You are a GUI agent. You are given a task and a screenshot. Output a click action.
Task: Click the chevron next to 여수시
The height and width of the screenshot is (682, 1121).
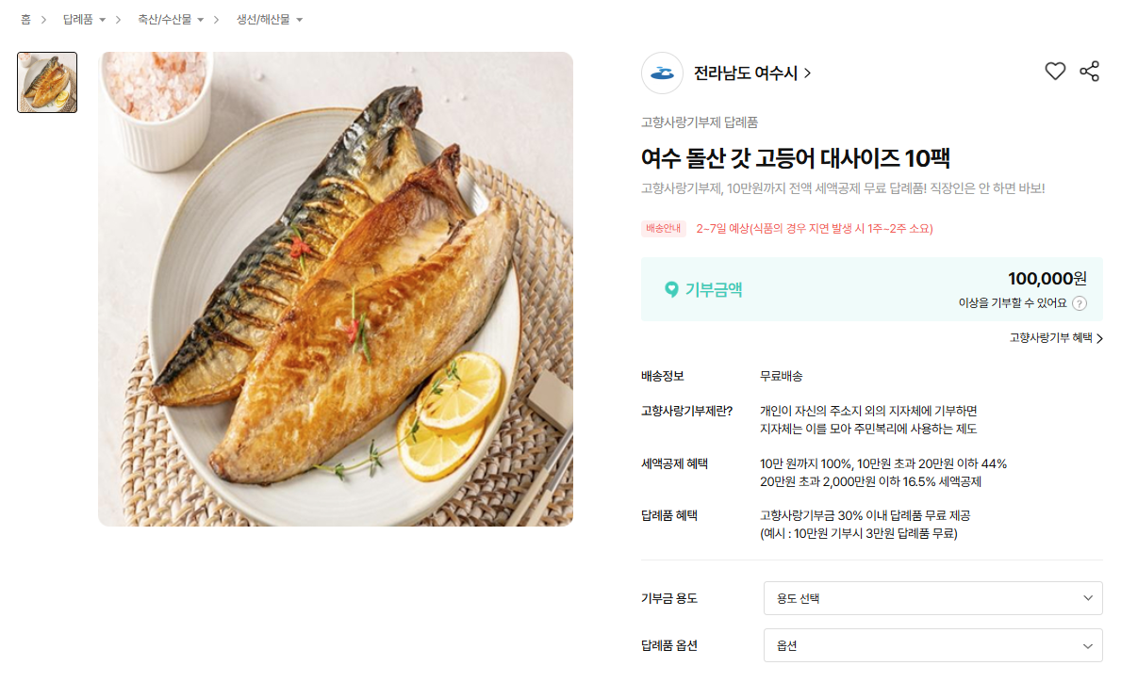[x=808, y=73]
